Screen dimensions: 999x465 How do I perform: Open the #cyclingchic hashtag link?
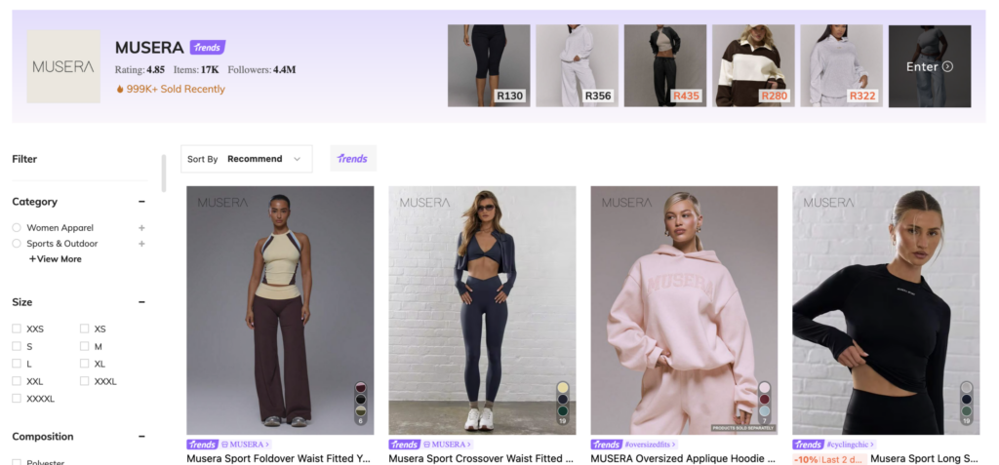tap(851, 445)
